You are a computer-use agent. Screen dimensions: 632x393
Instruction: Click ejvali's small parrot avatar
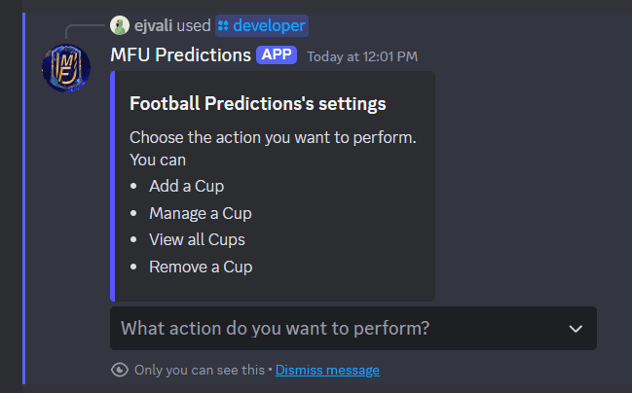pos(120,25)
